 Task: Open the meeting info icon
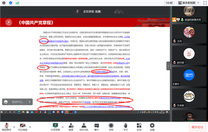tap(4, 3)
